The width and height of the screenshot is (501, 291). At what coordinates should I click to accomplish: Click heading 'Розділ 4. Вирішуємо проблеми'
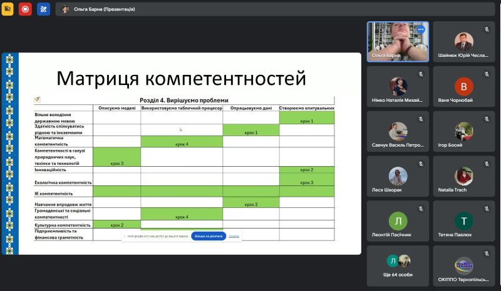[x=184, y=101]
